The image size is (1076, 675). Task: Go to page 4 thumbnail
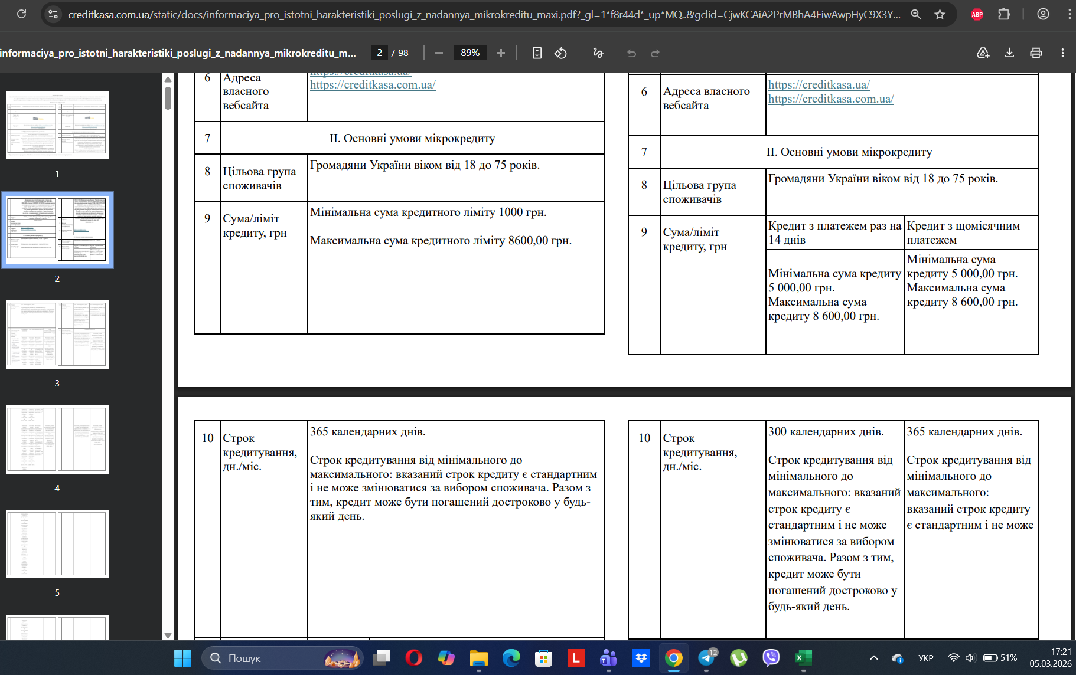57,440
